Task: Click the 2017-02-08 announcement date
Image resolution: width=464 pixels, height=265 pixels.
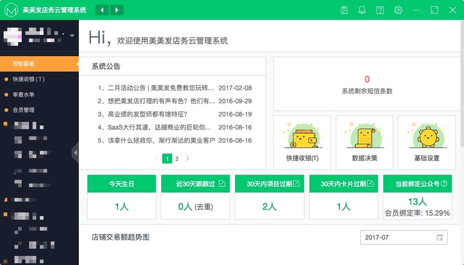Action: tap(235, 88)
